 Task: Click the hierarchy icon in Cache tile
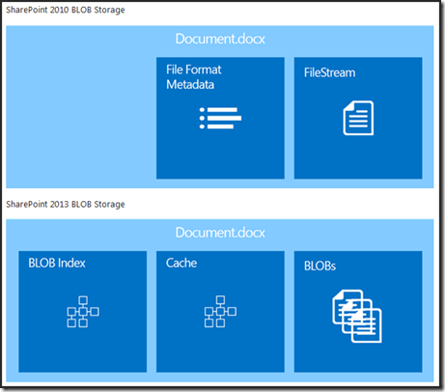click(x=220, y=312)
